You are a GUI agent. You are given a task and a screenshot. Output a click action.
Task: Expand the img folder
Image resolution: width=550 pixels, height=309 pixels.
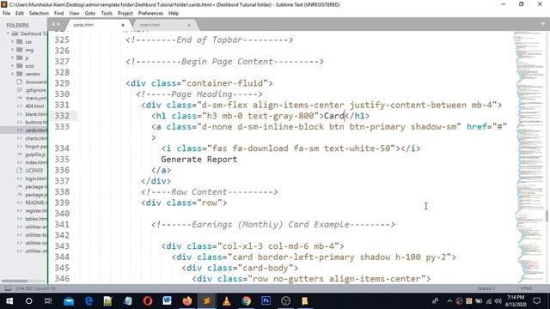[x=13, y=50]
